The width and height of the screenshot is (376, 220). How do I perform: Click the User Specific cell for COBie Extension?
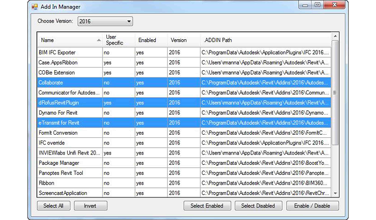pyautogui.click(x=119, y=72)
